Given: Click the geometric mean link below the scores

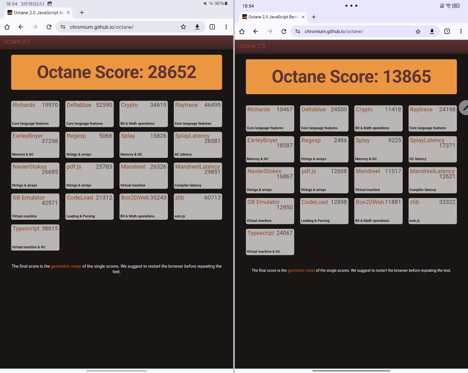Looking at the screenshot, I should pyautogui.click(x=66, y=266).
